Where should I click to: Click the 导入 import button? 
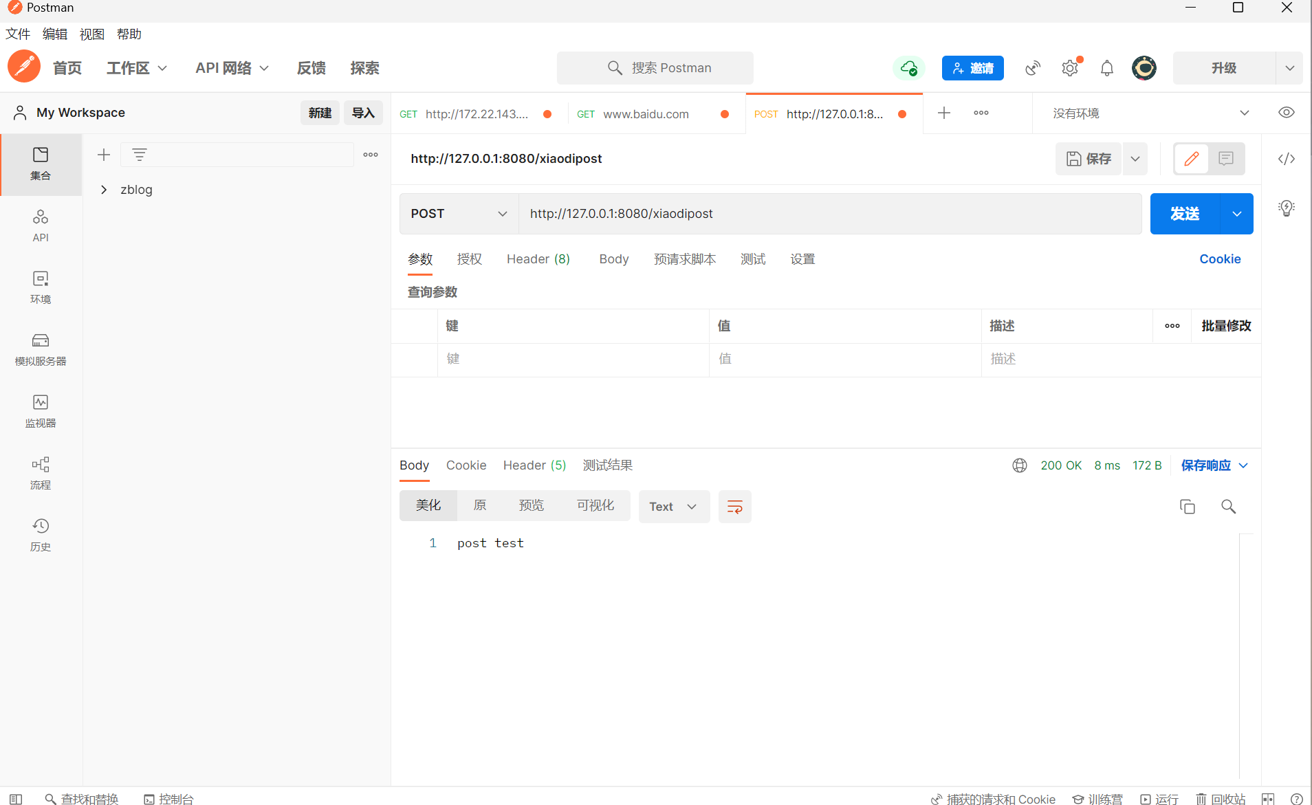click(x=363, y=113)
